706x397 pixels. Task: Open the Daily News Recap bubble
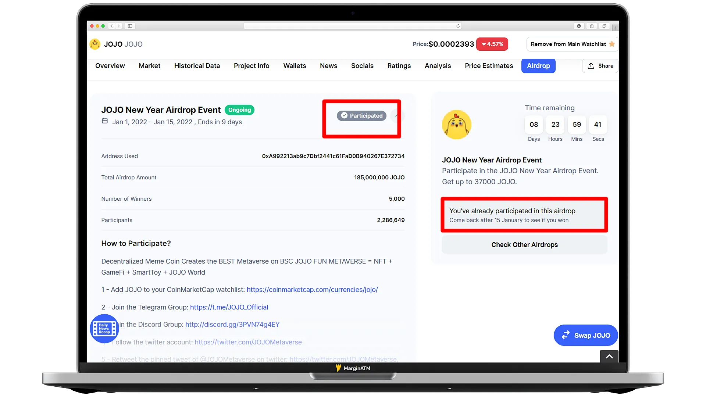pos(104,328)
